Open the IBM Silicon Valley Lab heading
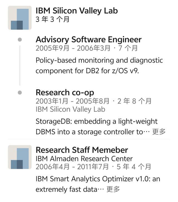178x202 pixels. point(77,11)
